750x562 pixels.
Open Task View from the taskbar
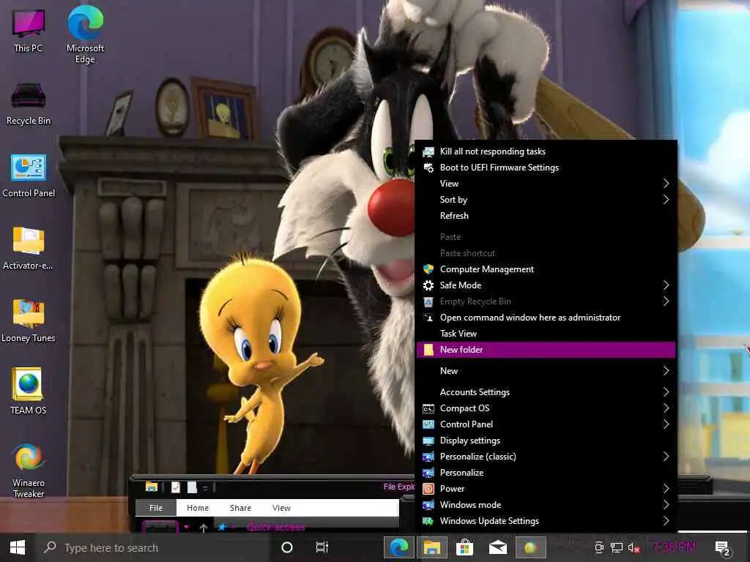(322, 547)
